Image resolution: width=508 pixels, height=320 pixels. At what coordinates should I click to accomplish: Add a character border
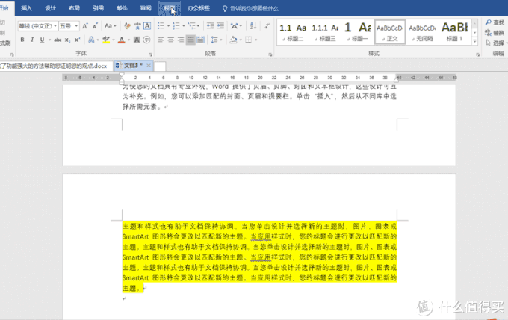click(147, 26)
